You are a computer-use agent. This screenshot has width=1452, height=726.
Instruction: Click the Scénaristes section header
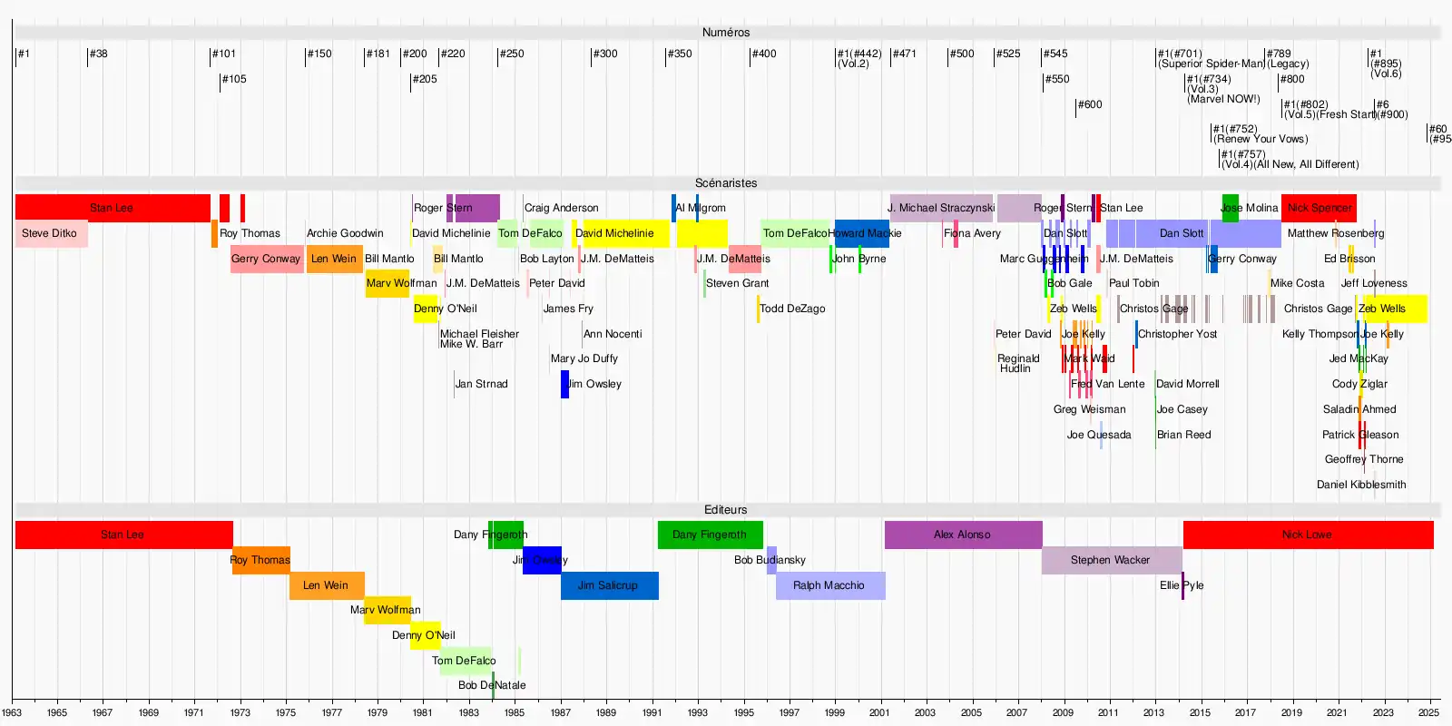(726, 183)
